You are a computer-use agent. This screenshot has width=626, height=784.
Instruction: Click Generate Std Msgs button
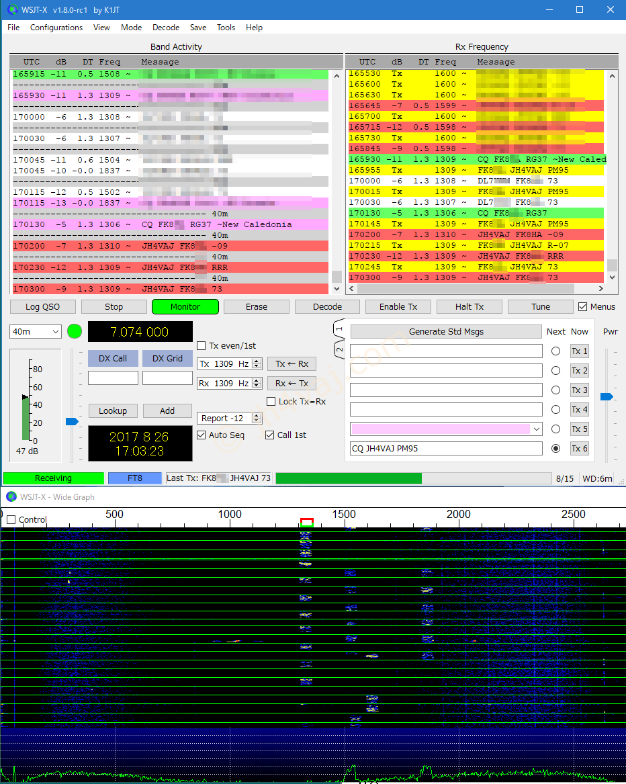[446, 331]
